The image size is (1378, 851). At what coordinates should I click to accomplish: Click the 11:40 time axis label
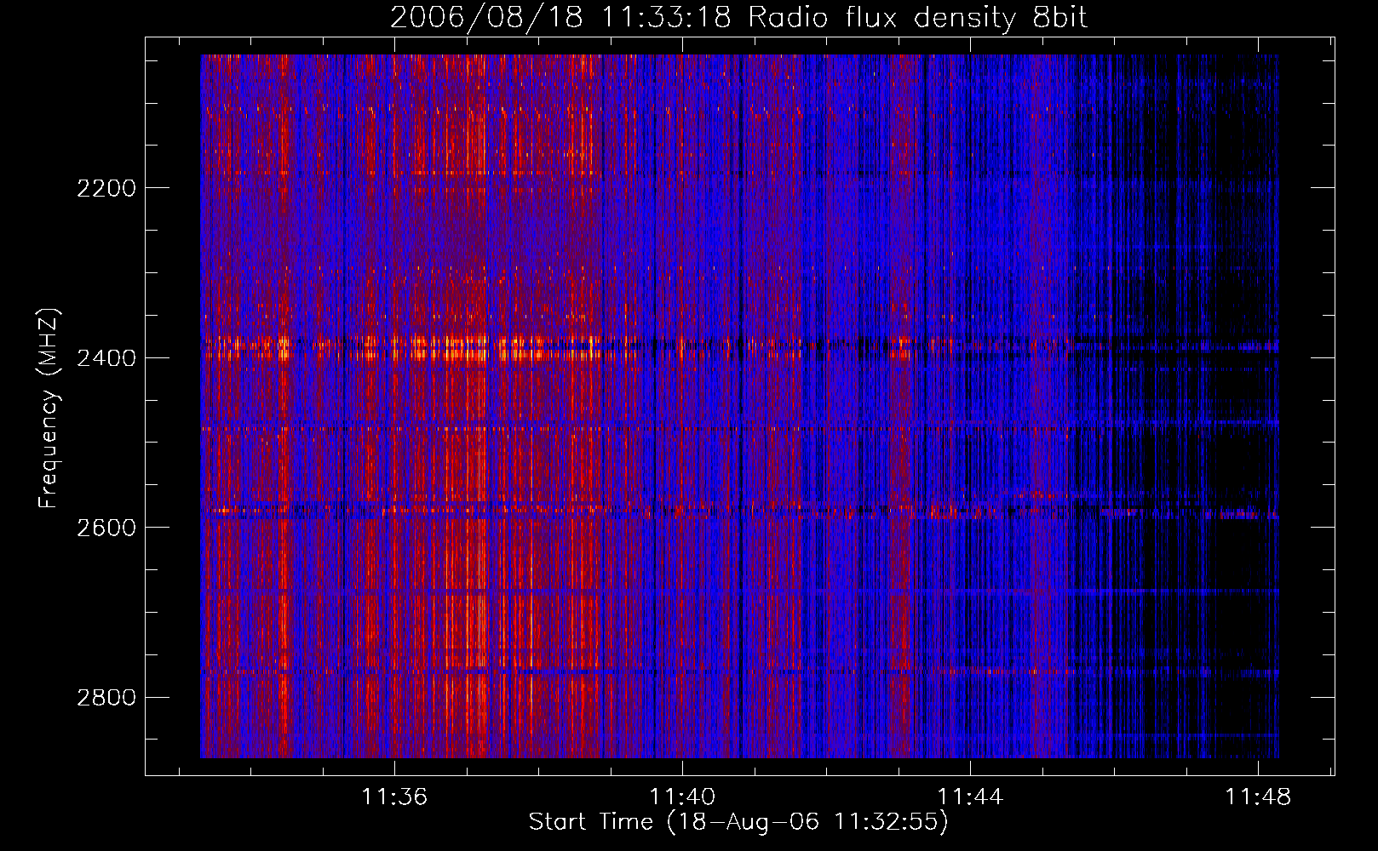click(x=682, y=797)
